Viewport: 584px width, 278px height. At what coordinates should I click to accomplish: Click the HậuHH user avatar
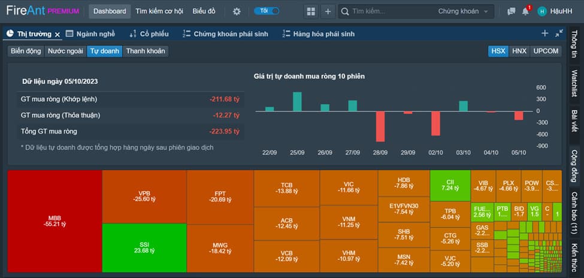(542, 11)
